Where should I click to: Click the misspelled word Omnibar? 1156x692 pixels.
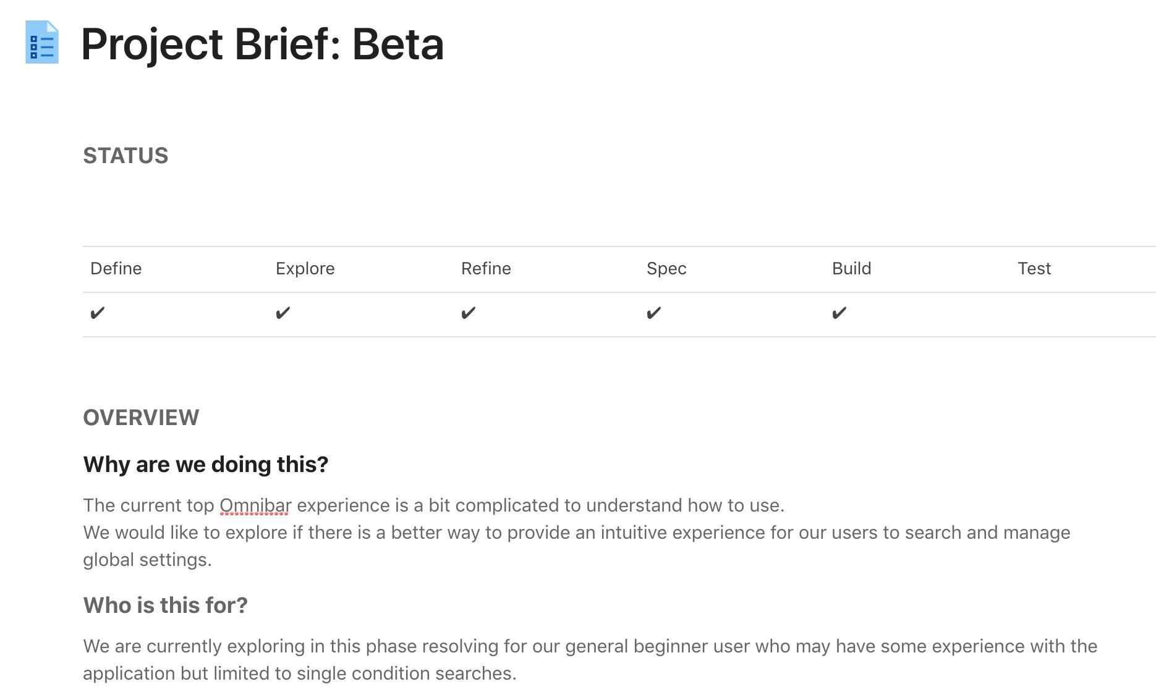(255, 505)
